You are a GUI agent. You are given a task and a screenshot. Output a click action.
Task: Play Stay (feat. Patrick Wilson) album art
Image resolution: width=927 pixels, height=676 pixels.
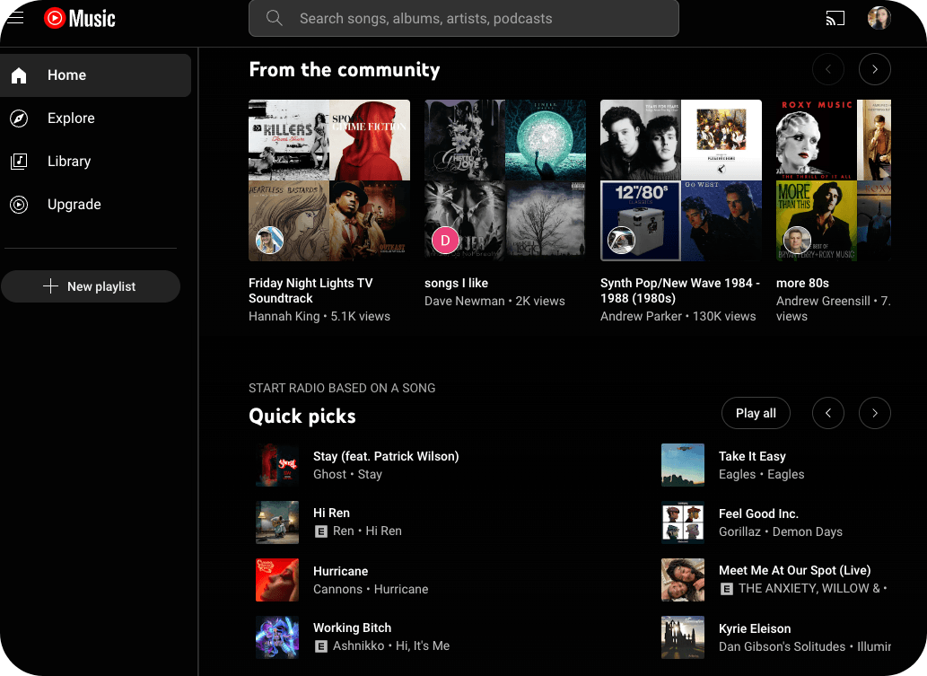[x=277, y=465]
